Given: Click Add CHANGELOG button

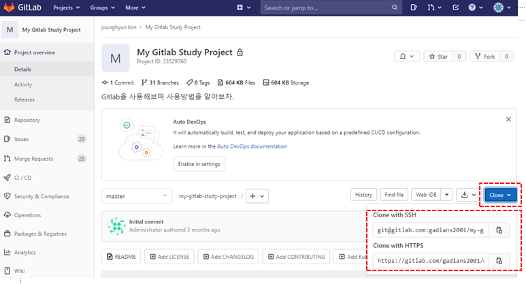Looking at the screenshot, I should point(229,257).
